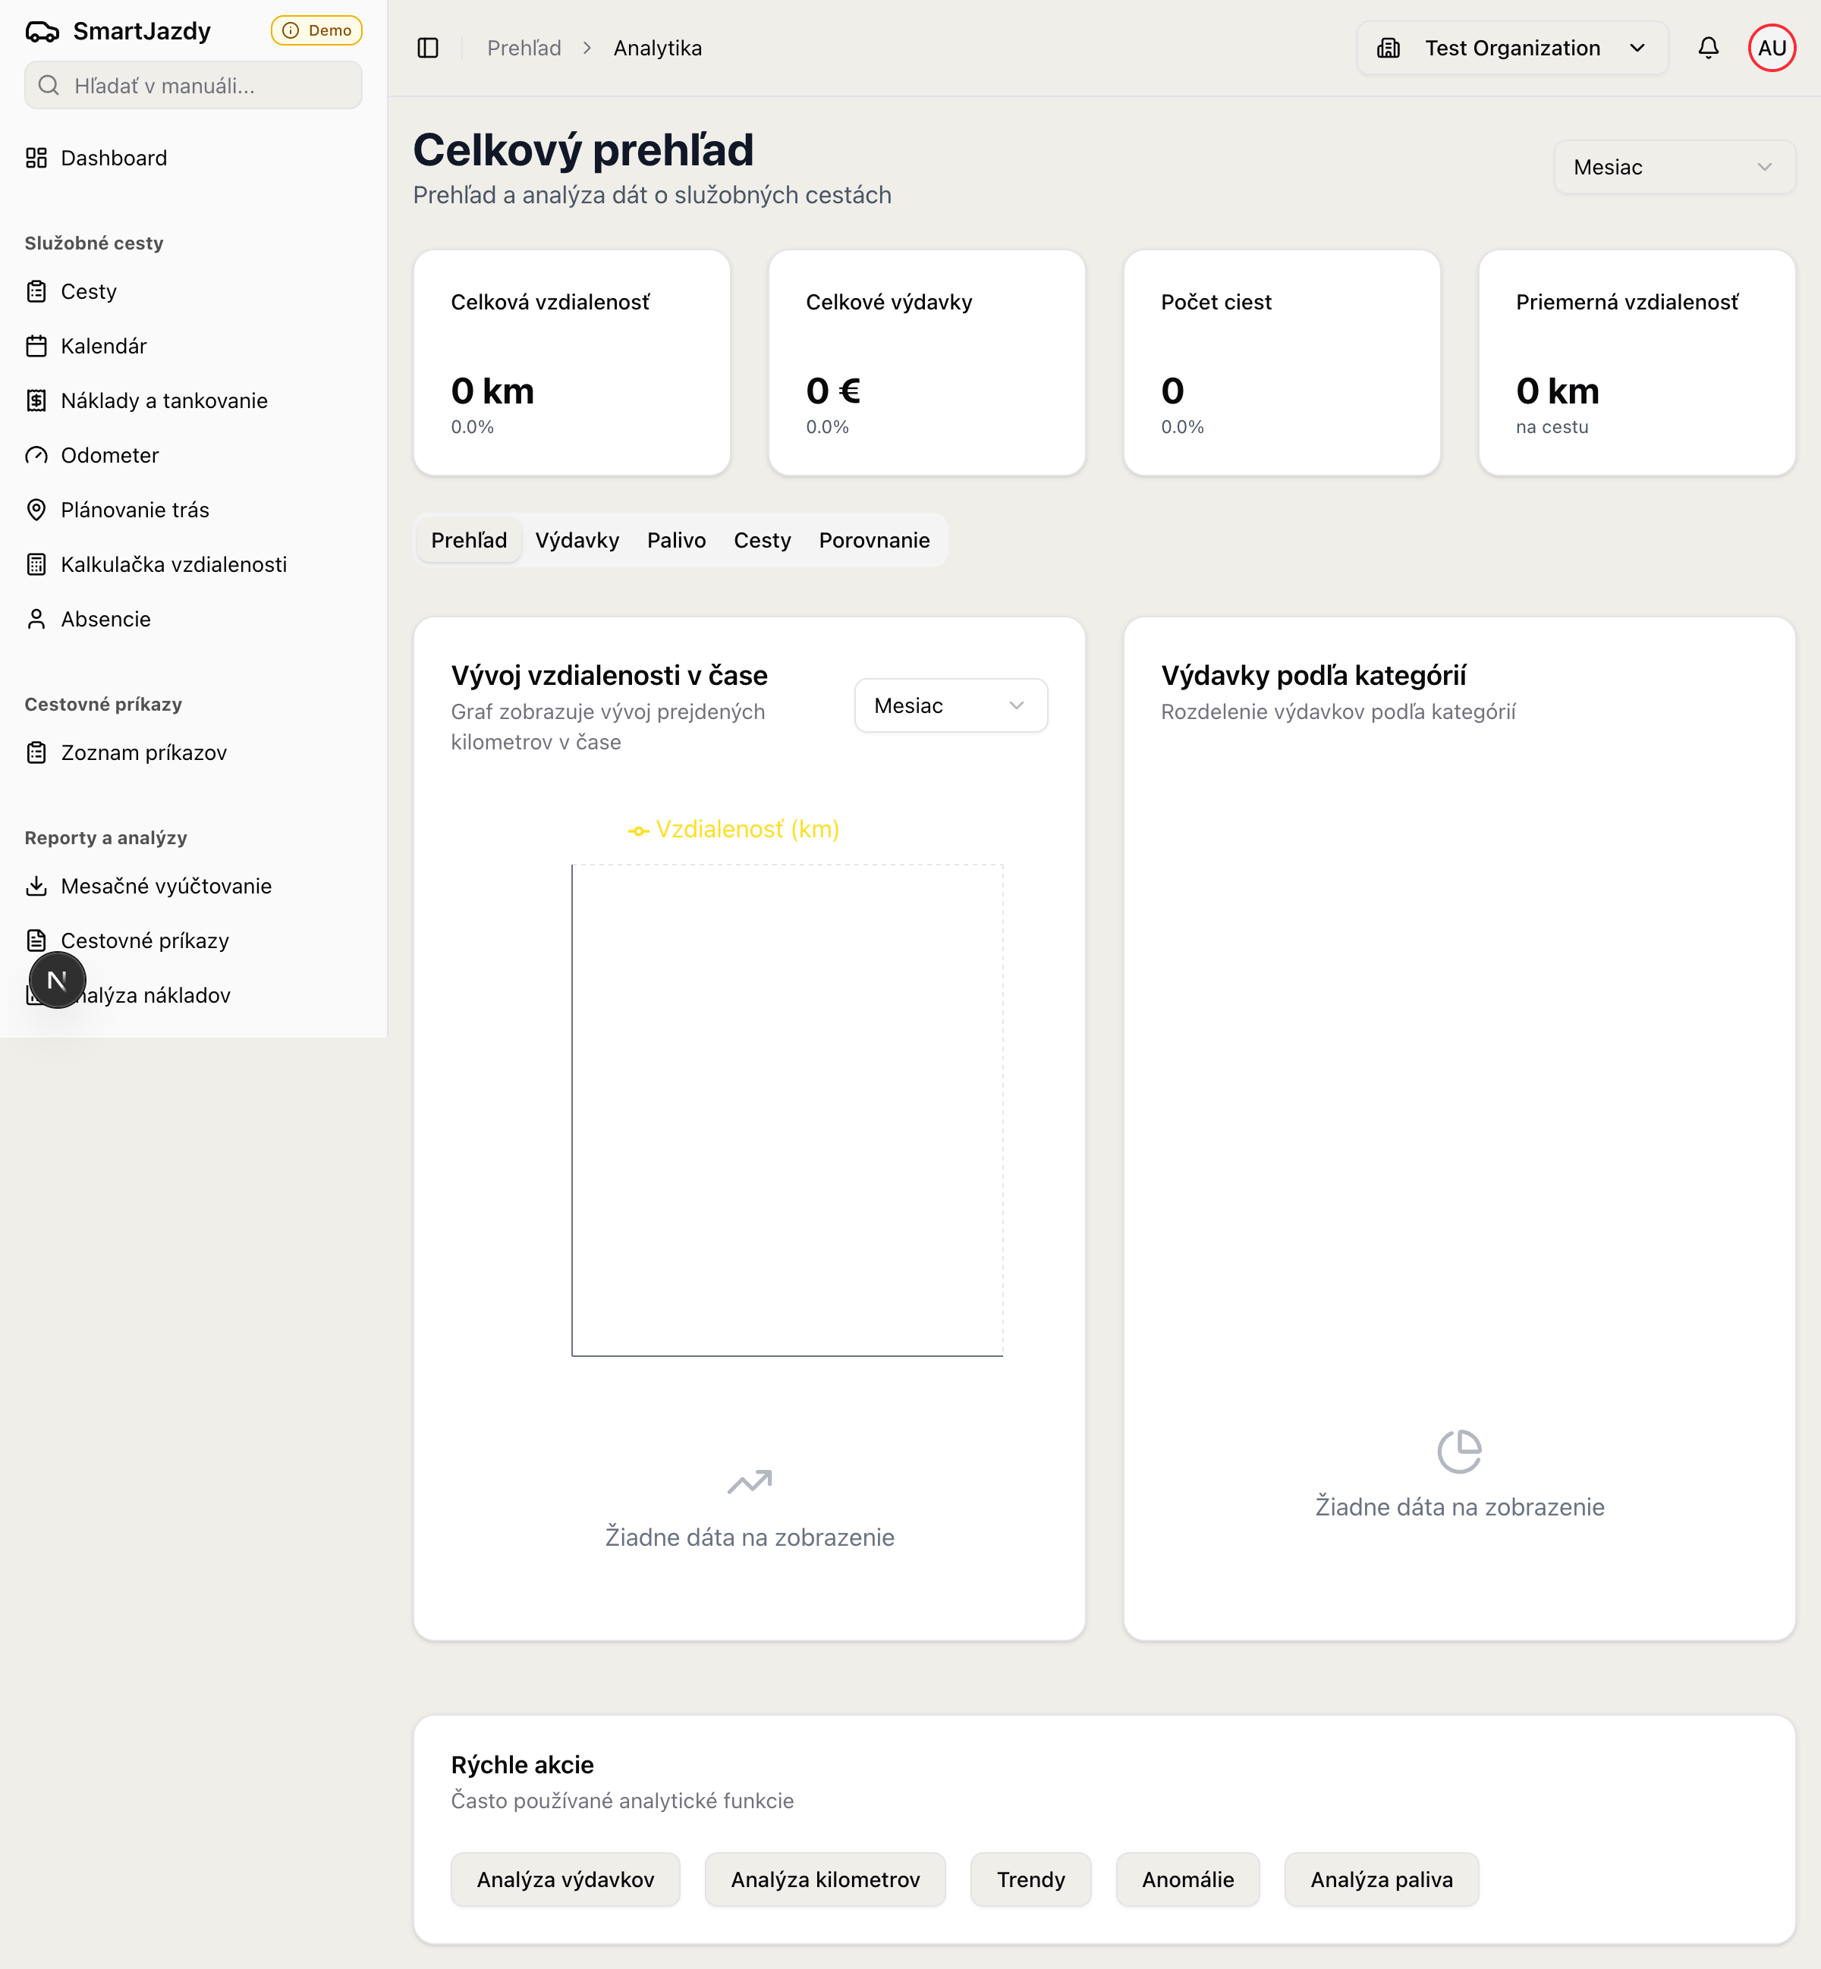Screen dimensions: 1821x1969
Task: Expand the Test Organization switcher
Action: [1511, 47]
